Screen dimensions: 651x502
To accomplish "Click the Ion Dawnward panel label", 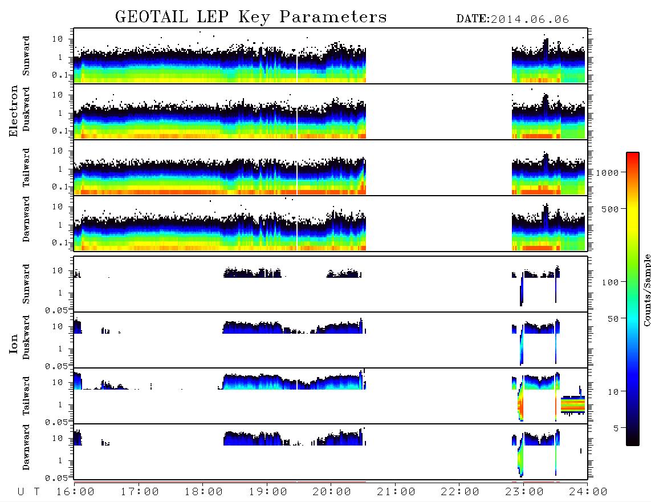I will [x=26, y=447].
